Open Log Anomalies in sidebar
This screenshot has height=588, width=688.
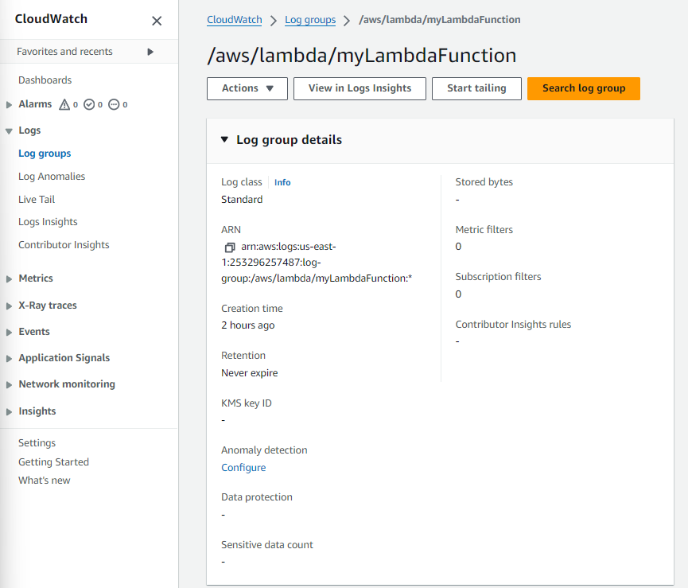(x=52, y=177)
